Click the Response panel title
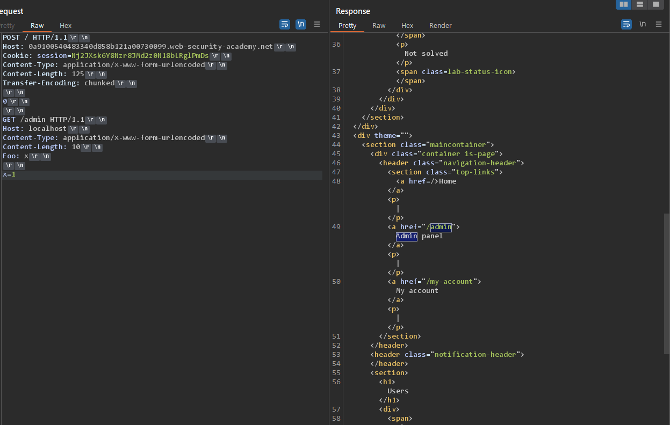The height and width of the screenshot is (425, 670). [x=353, y=11]
